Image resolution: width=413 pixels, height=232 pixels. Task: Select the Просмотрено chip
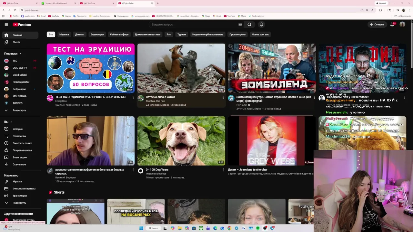237,34
